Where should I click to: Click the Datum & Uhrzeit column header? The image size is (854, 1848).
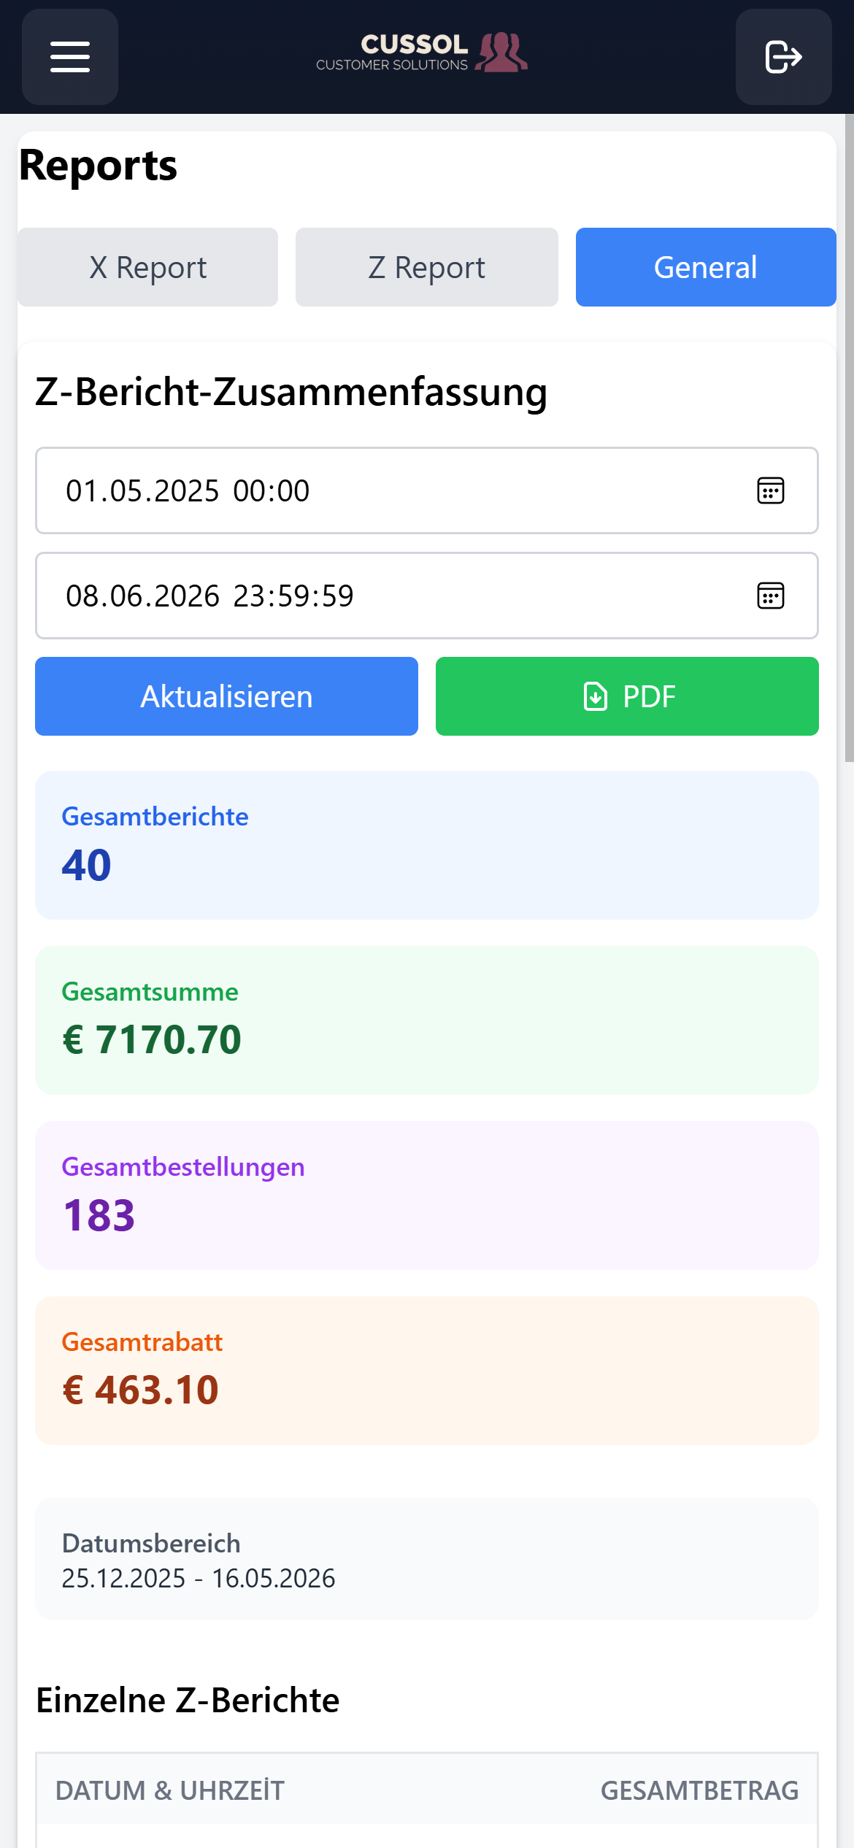170,1790
